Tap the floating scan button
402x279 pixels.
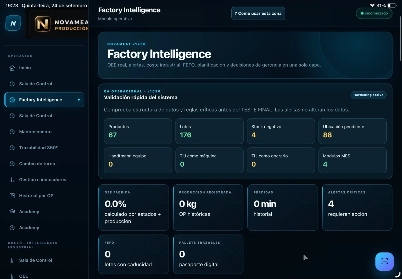(384, 261)
